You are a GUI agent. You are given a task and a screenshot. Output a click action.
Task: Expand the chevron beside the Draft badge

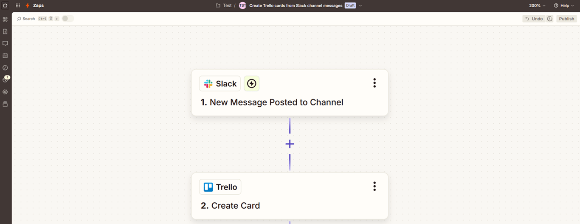click(x=360, y=6)
